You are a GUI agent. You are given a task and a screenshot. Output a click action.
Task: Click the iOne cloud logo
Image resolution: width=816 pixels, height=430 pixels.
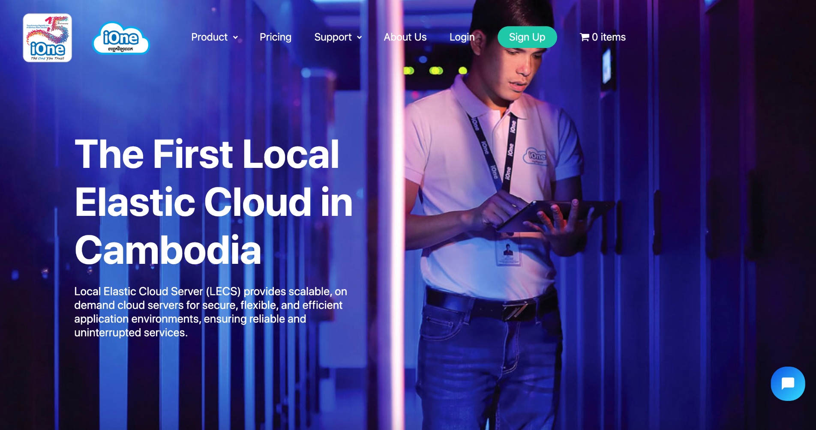pos(121,39)
